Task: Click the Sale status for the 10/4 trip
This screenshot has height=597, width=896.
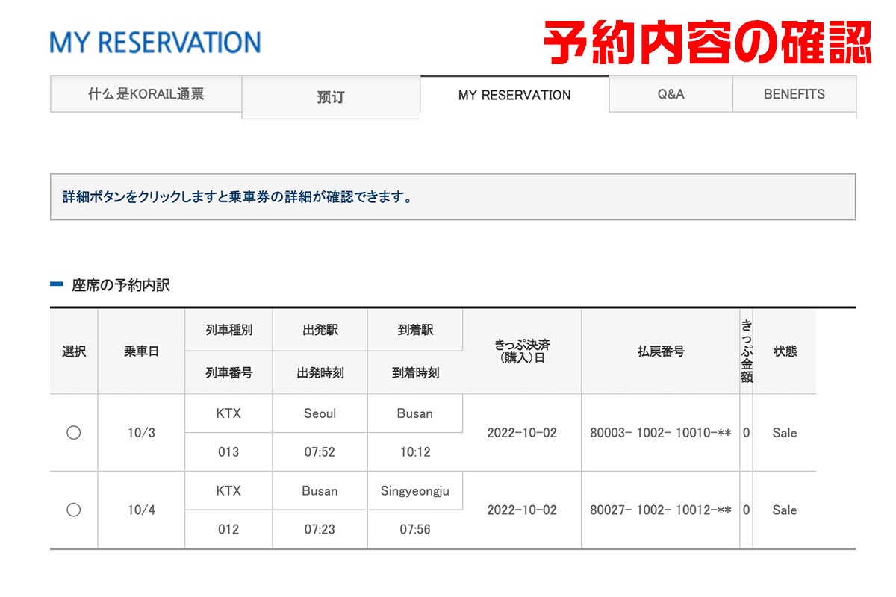Action: click(785, 510)
